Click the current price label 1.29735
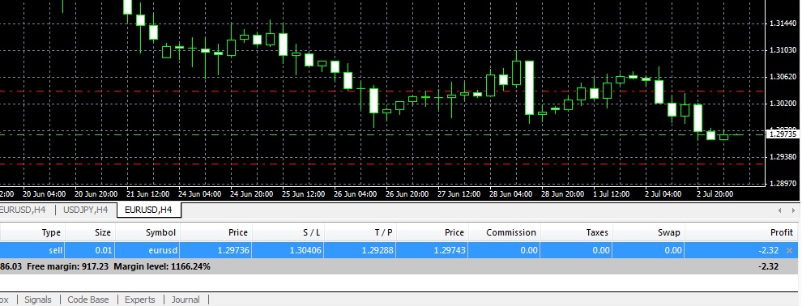 783,134
